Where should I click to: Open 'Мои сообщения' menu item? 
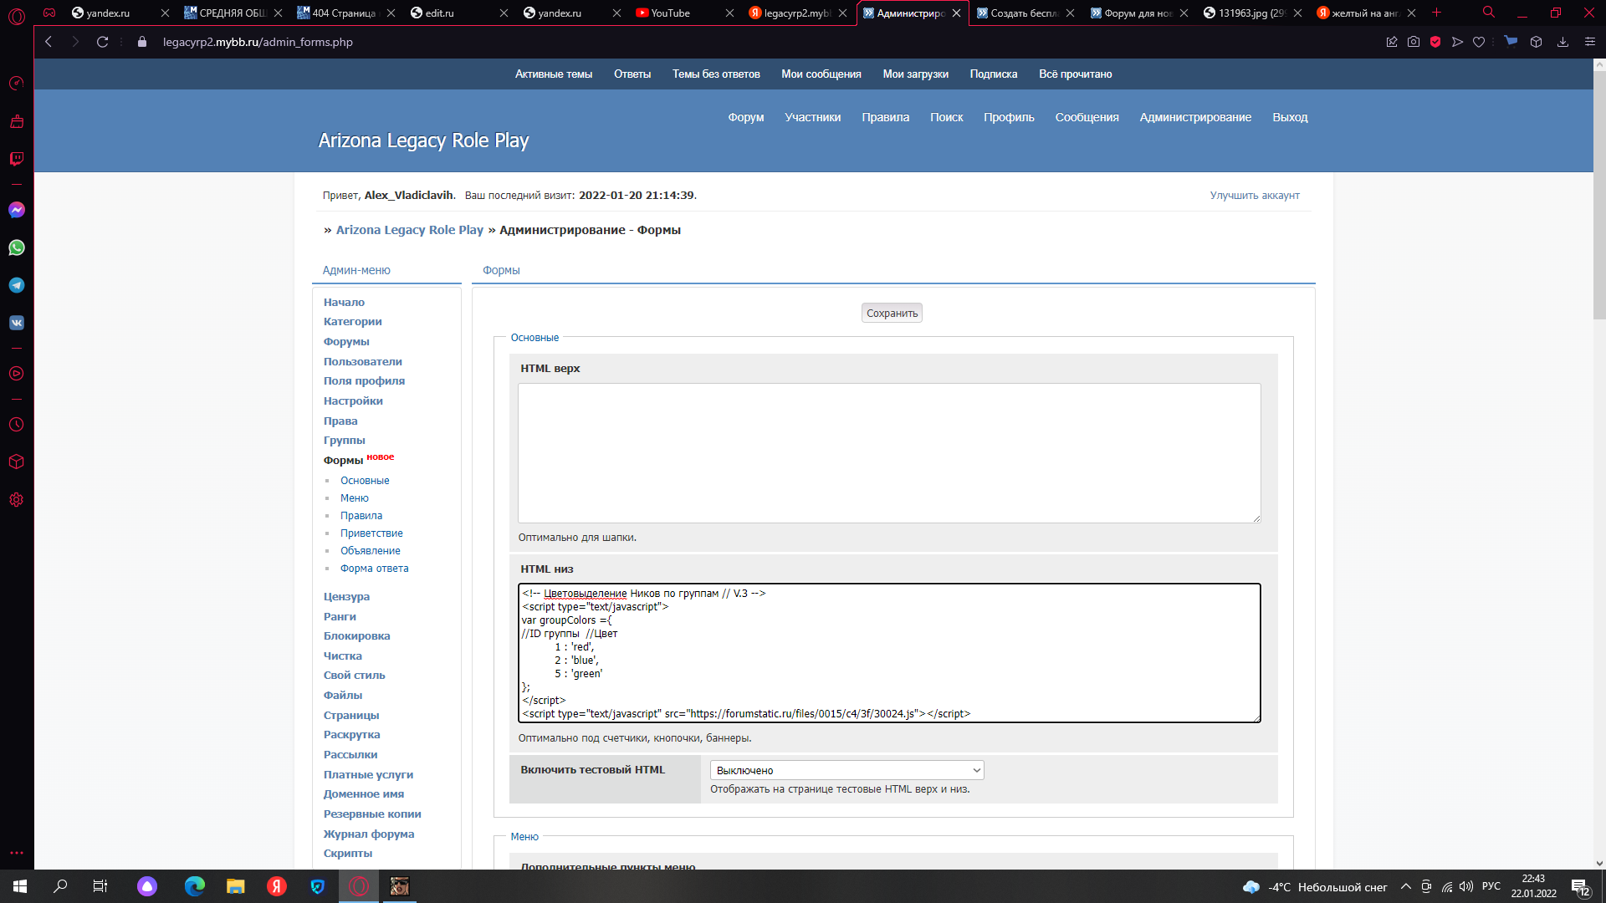click(x=821, y=74)
